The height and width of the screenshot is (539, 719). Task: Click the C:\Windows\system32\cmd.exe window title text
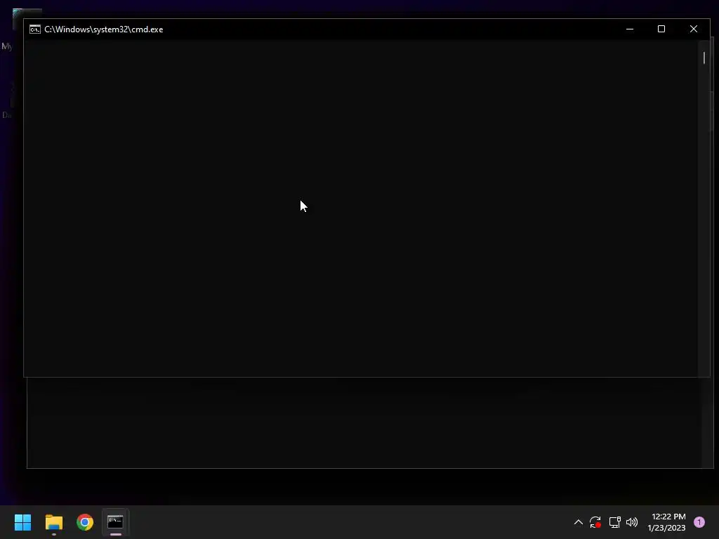point(104,29)
